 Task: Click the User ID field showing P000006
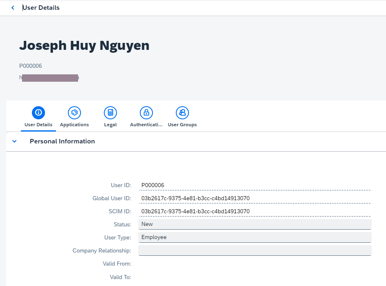click(254, 185)
